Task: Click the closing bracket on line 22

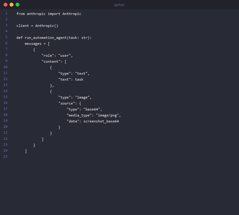Action: [43, 139]
